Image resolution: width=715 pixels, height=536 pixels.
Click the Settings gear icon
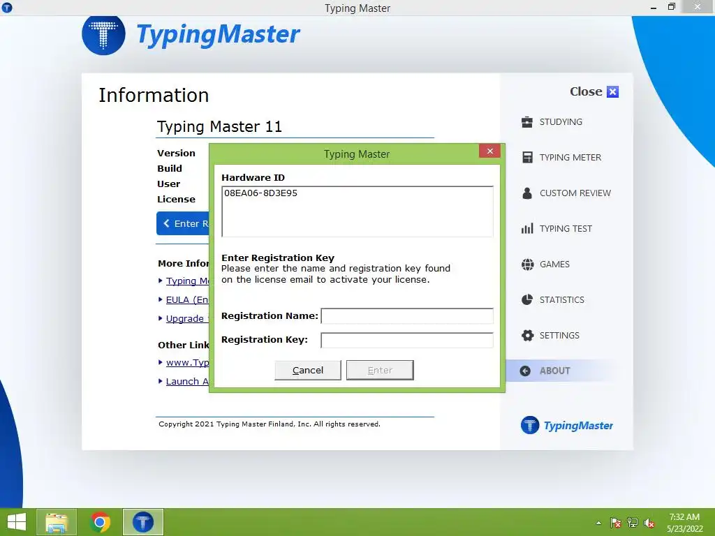click(527, 336)
